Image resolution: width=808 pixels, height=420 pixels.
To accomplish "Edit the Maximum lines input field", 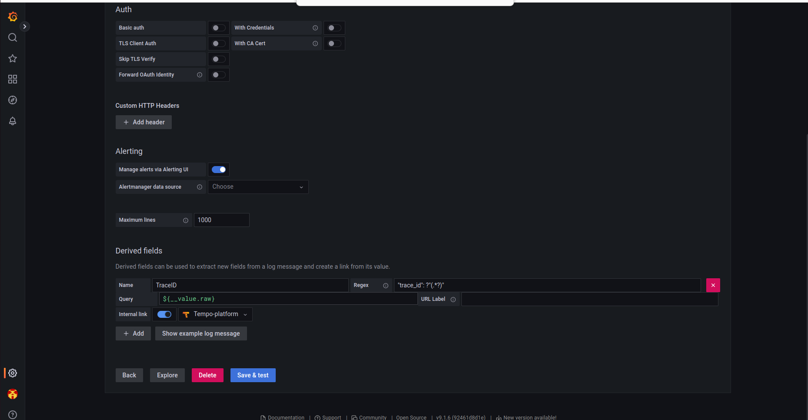I will 222,220.
